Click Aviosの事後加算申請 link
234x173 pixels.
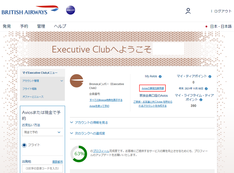pyautogui.click(x=153, y=88)
